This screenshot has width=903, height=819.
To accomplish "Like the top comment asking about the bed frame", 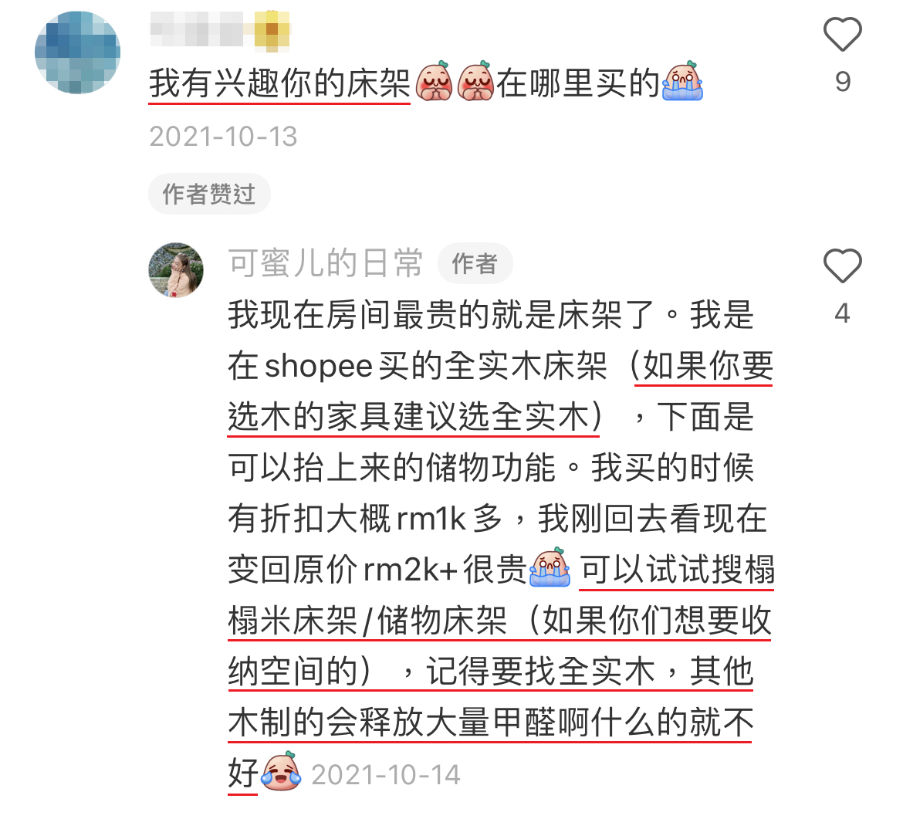I will 842,35.
